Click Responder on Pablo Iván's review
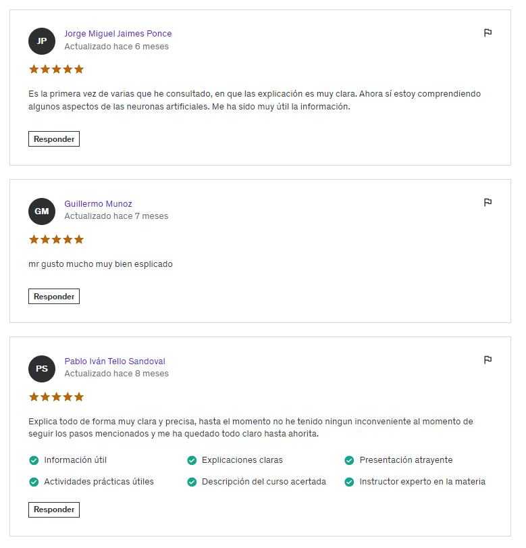The height and width of the screenshot is (548, 526). tap(54, 509)
